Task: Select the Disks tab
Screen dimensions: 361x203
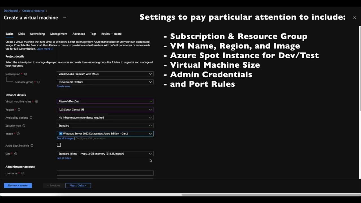Action: click(x=21, y=34)
